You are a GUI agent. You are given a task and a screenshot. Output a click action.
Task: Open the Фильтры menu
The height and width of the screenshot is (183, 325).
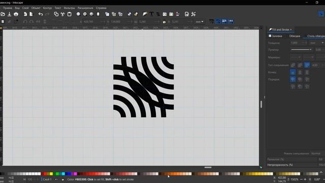69,8
